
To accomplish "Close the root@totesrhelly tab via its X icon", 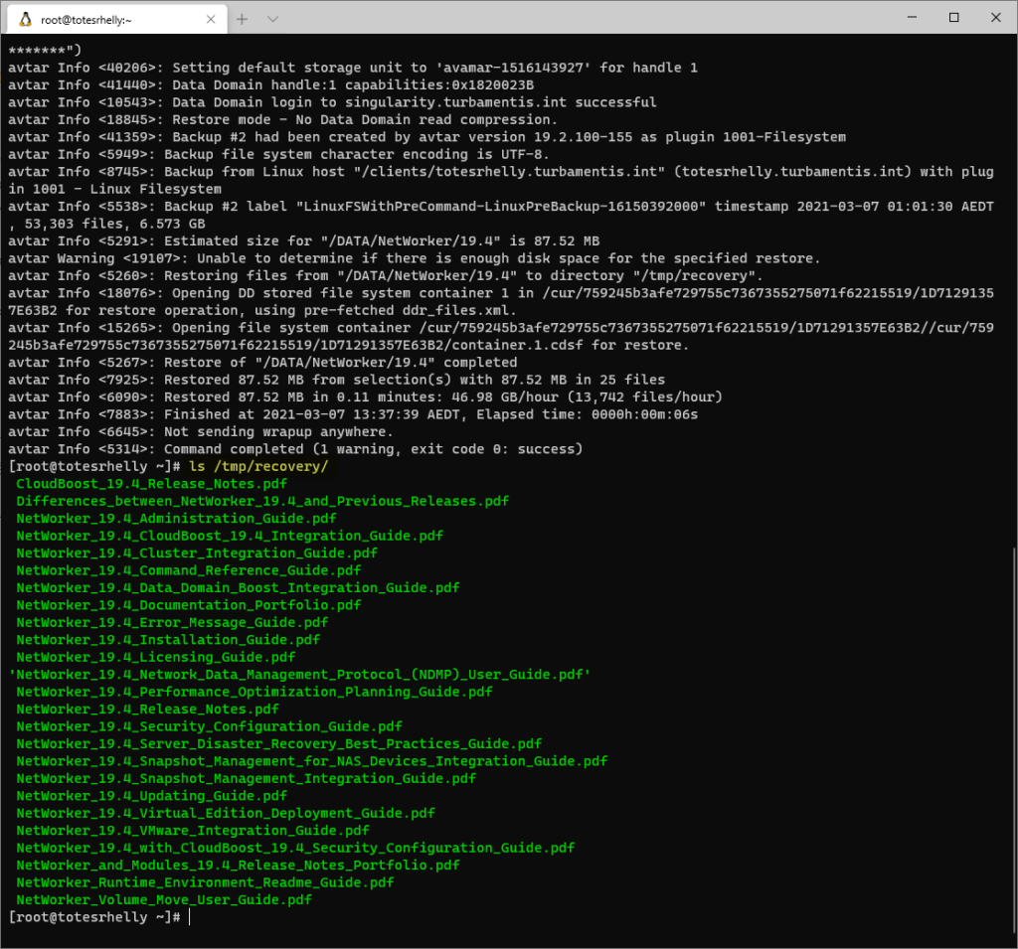I will (x=209, y=18).
